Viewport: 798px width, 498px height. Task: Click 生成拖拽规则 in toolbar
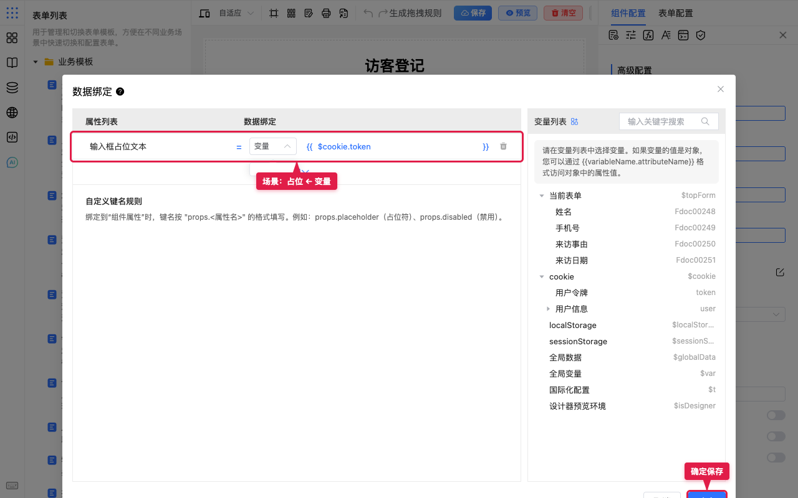click(415, 13)
